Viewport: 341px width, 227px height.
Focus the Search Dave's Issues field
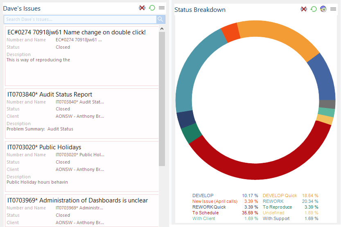tap(80, 19)
